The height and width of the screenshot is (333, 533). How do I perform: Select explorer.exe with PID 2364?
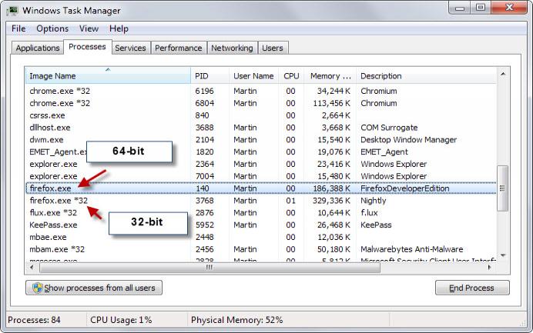(x=260, y=165)
